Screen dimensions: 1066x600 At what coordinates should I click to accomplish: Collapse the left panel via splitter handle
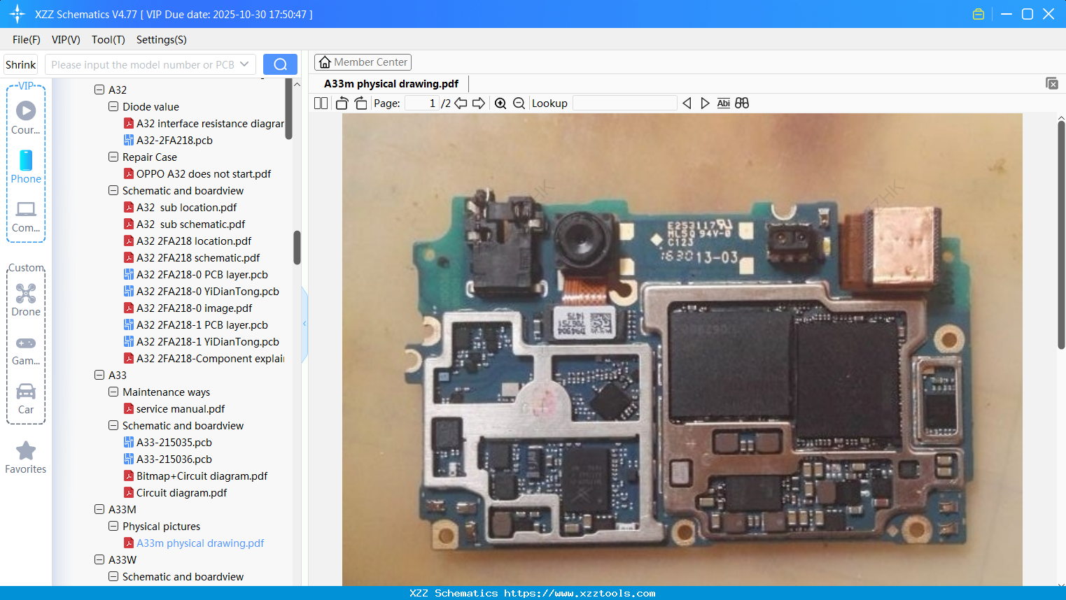tap(304, 324)
